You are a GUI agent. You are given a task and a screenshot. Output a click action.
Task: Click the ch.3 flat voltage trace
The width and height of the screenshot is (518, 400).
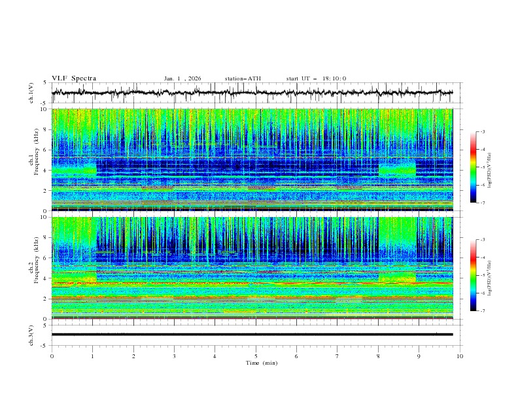coord(252,335)
